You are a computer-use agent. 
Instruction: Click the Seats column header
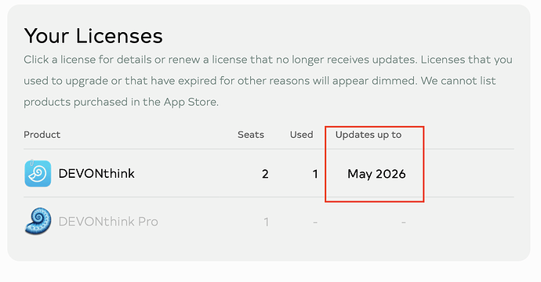pos(251,135)
